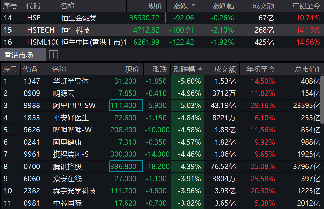This screenshot has height=209, width=324.
Task: Click the 43.19亿 turnover cell
Action: point(223,105)
